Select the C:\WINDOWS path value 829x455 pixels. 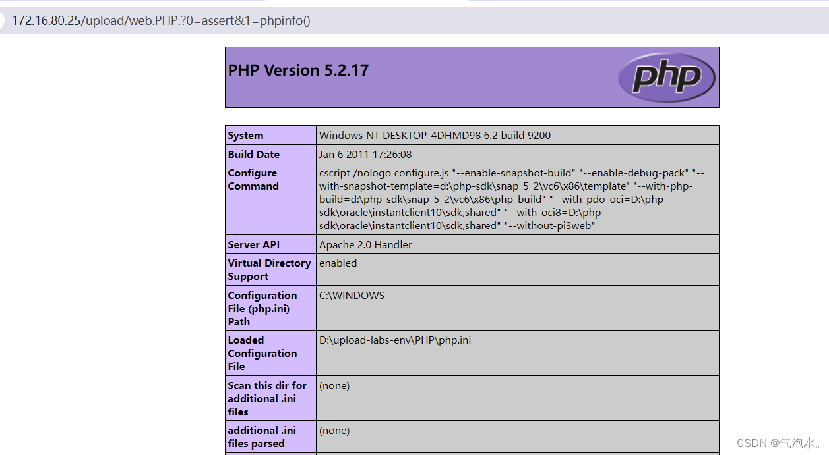click(x=352, y=295)
